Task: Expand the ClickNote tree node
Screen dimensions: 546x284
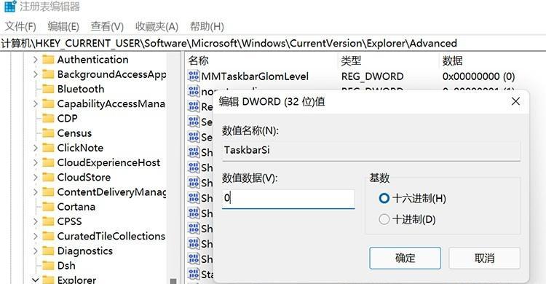Action: [35, 148]
